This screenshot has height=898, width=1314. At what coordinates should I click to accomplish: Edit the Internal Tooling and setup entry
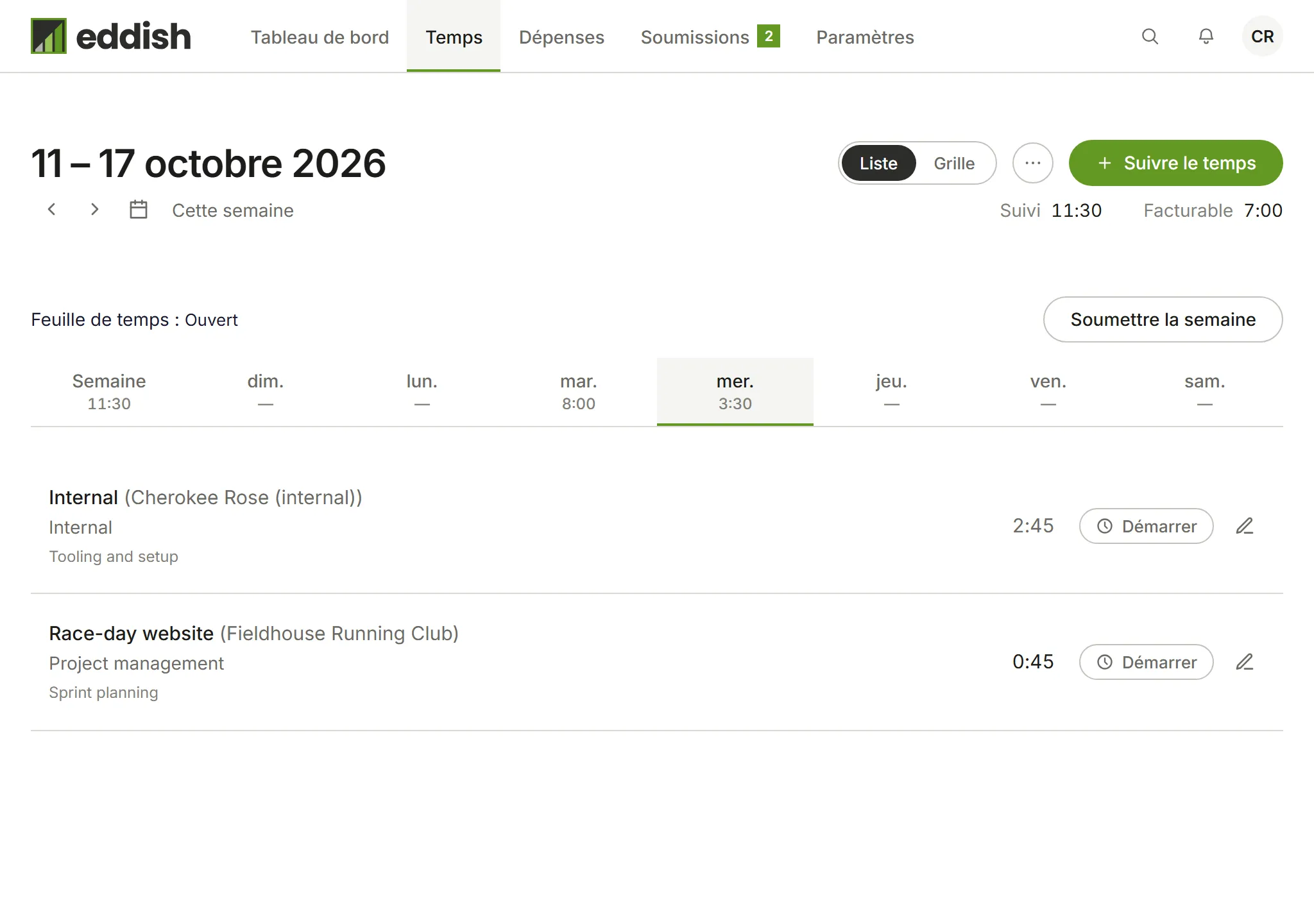pyautogui.click(x=1245, y=526)
